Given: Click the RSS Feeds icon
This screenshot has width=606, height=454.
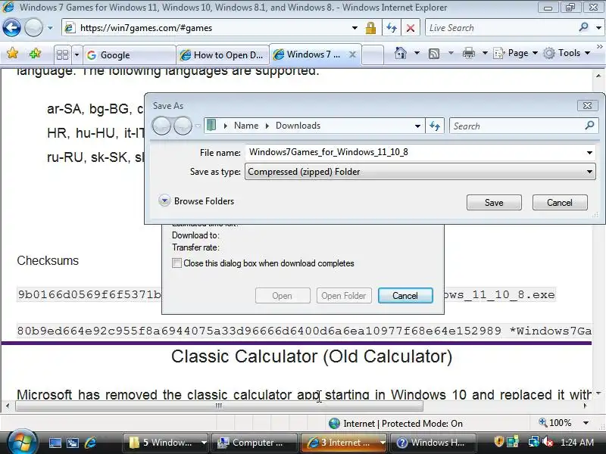Looking at the screenshot, I should click(434, 53).
